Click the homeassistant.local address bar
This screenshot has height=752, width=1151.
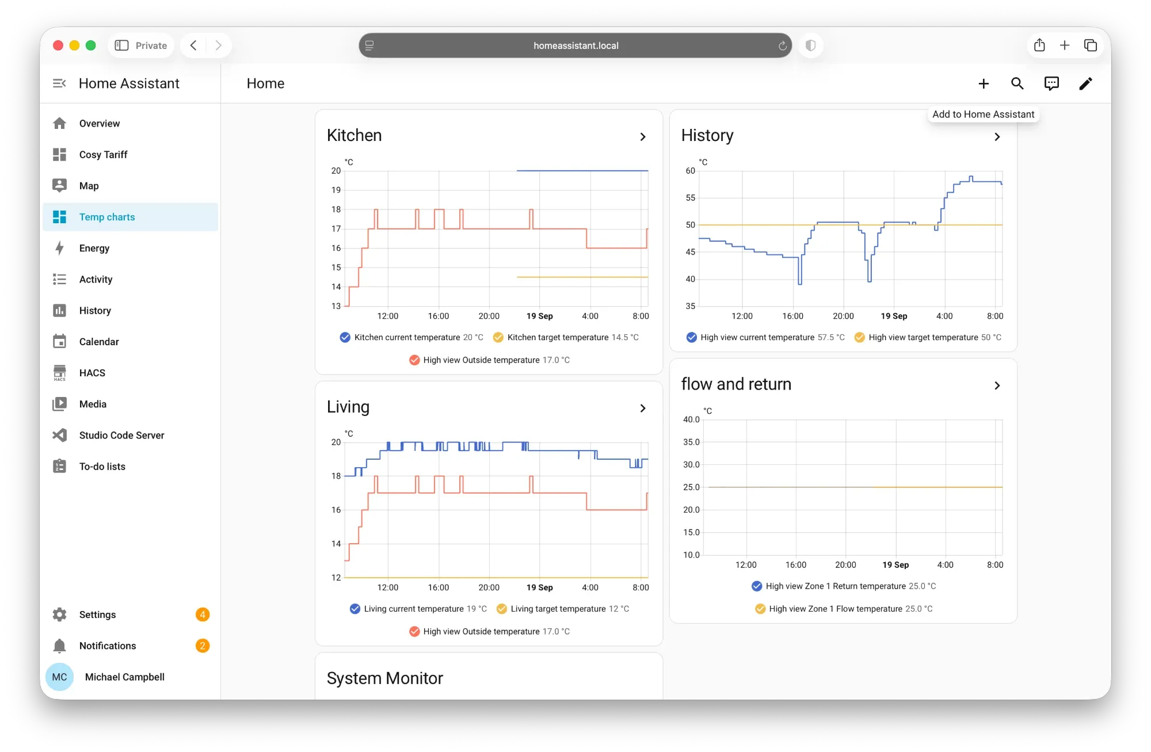[x=575, y=45]
